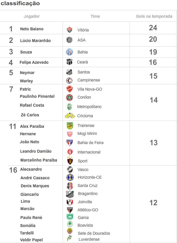Screen dimensions: 177x243
Task: Click the Bahia team badge
Action: click(69, 52)
